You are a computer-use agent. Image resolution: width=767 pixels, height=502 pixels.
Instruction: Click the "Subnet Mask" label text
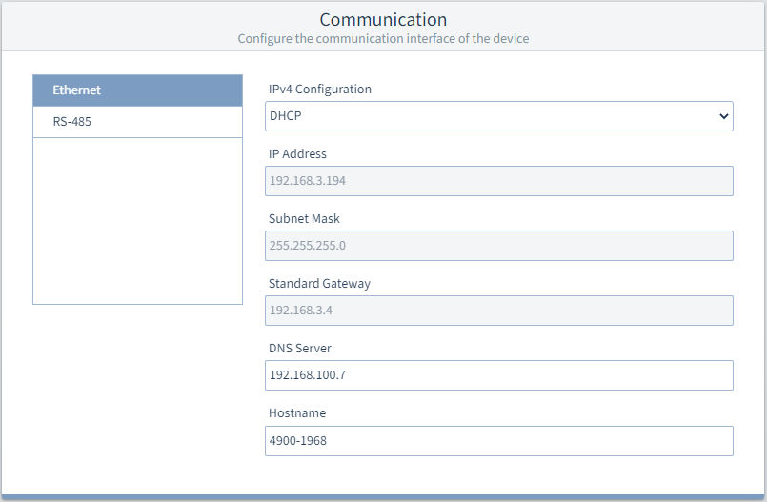[x=304, y=219]
